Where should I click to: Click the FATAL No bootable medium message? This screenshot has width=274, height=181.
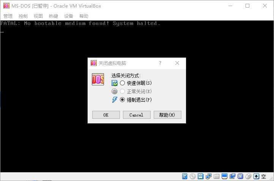pyautogui.click(x=80, y=23)
